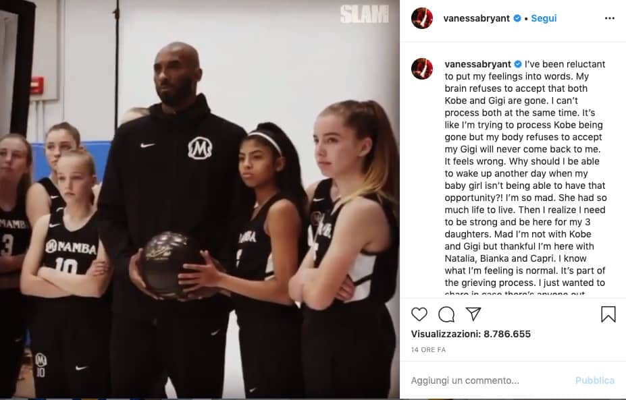Open vanessabryant profile picture in header
This screenshot has width=626, height=400.
coord(422,18)
